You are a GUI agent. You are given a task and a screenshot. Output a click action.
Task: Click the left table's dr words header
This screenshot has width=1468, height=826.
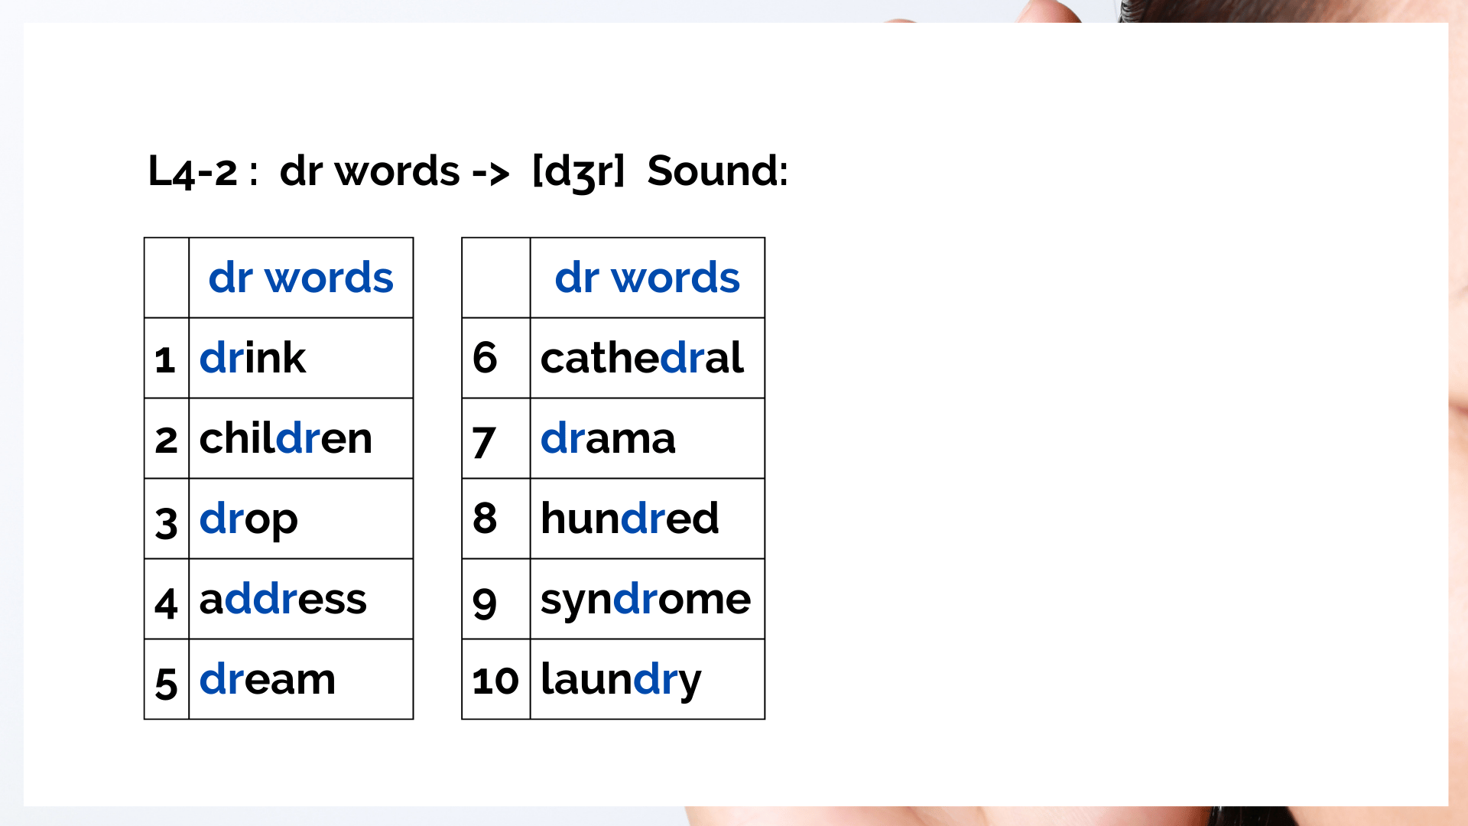click(x=300, y=277)
